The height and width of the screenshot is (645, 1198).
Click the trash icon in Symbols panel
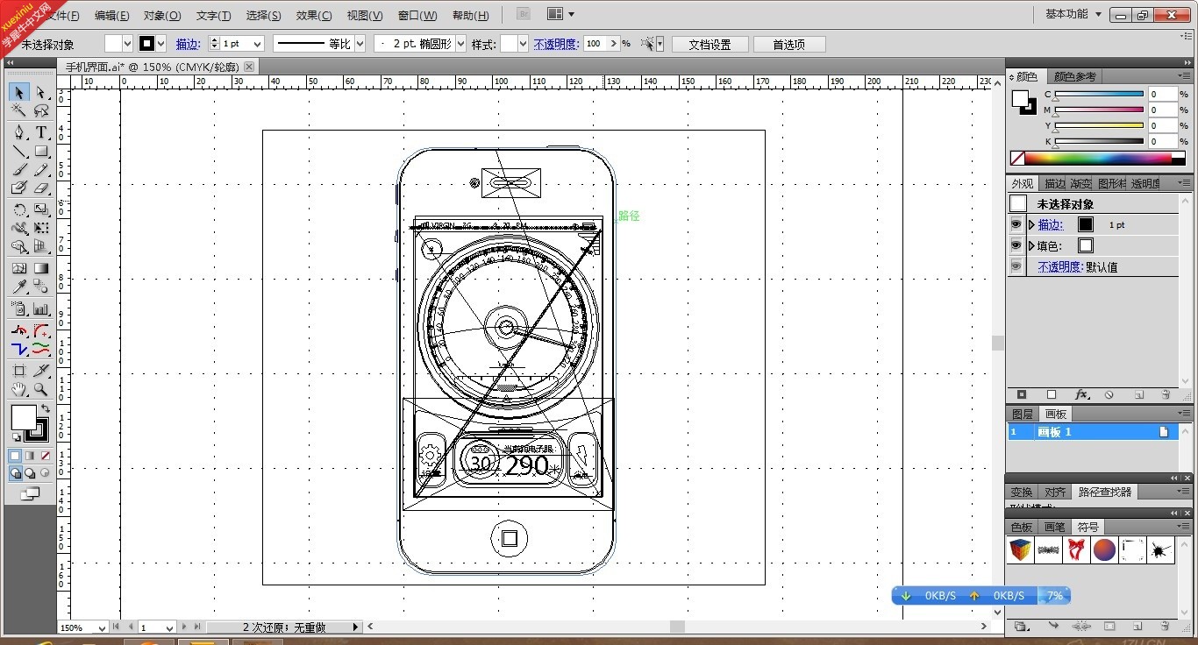pyautogui.click(x=1165, y=627)
